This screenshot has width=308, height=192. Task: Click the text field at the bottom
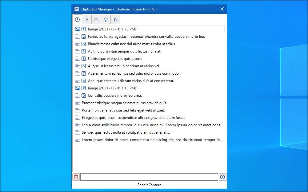click(149, 177)
